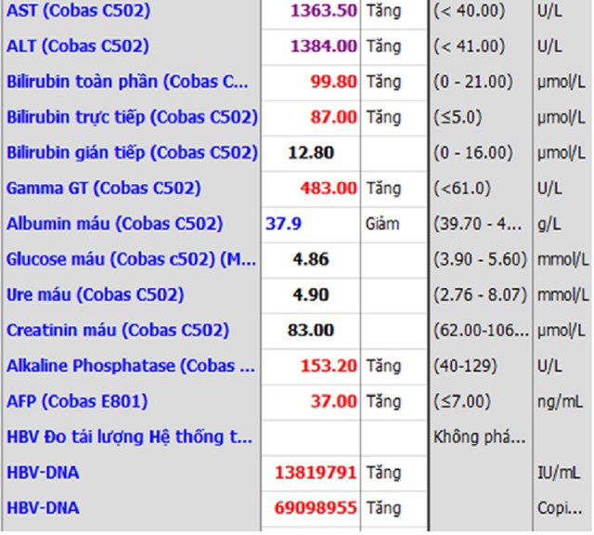594x535 pixels.
Task: Open the HBV Đo tải lượng row
Action: coord(129,437)
